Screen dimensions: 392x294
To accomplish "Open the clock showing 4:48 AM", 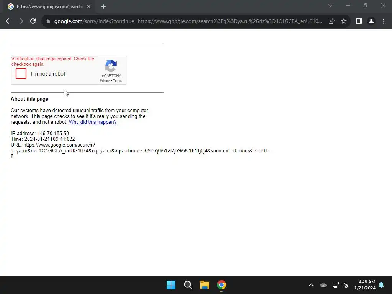I will click(365, 285).
